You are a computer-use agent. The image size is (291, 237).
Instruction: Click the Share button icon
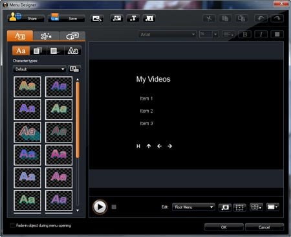tap(15, 17)
